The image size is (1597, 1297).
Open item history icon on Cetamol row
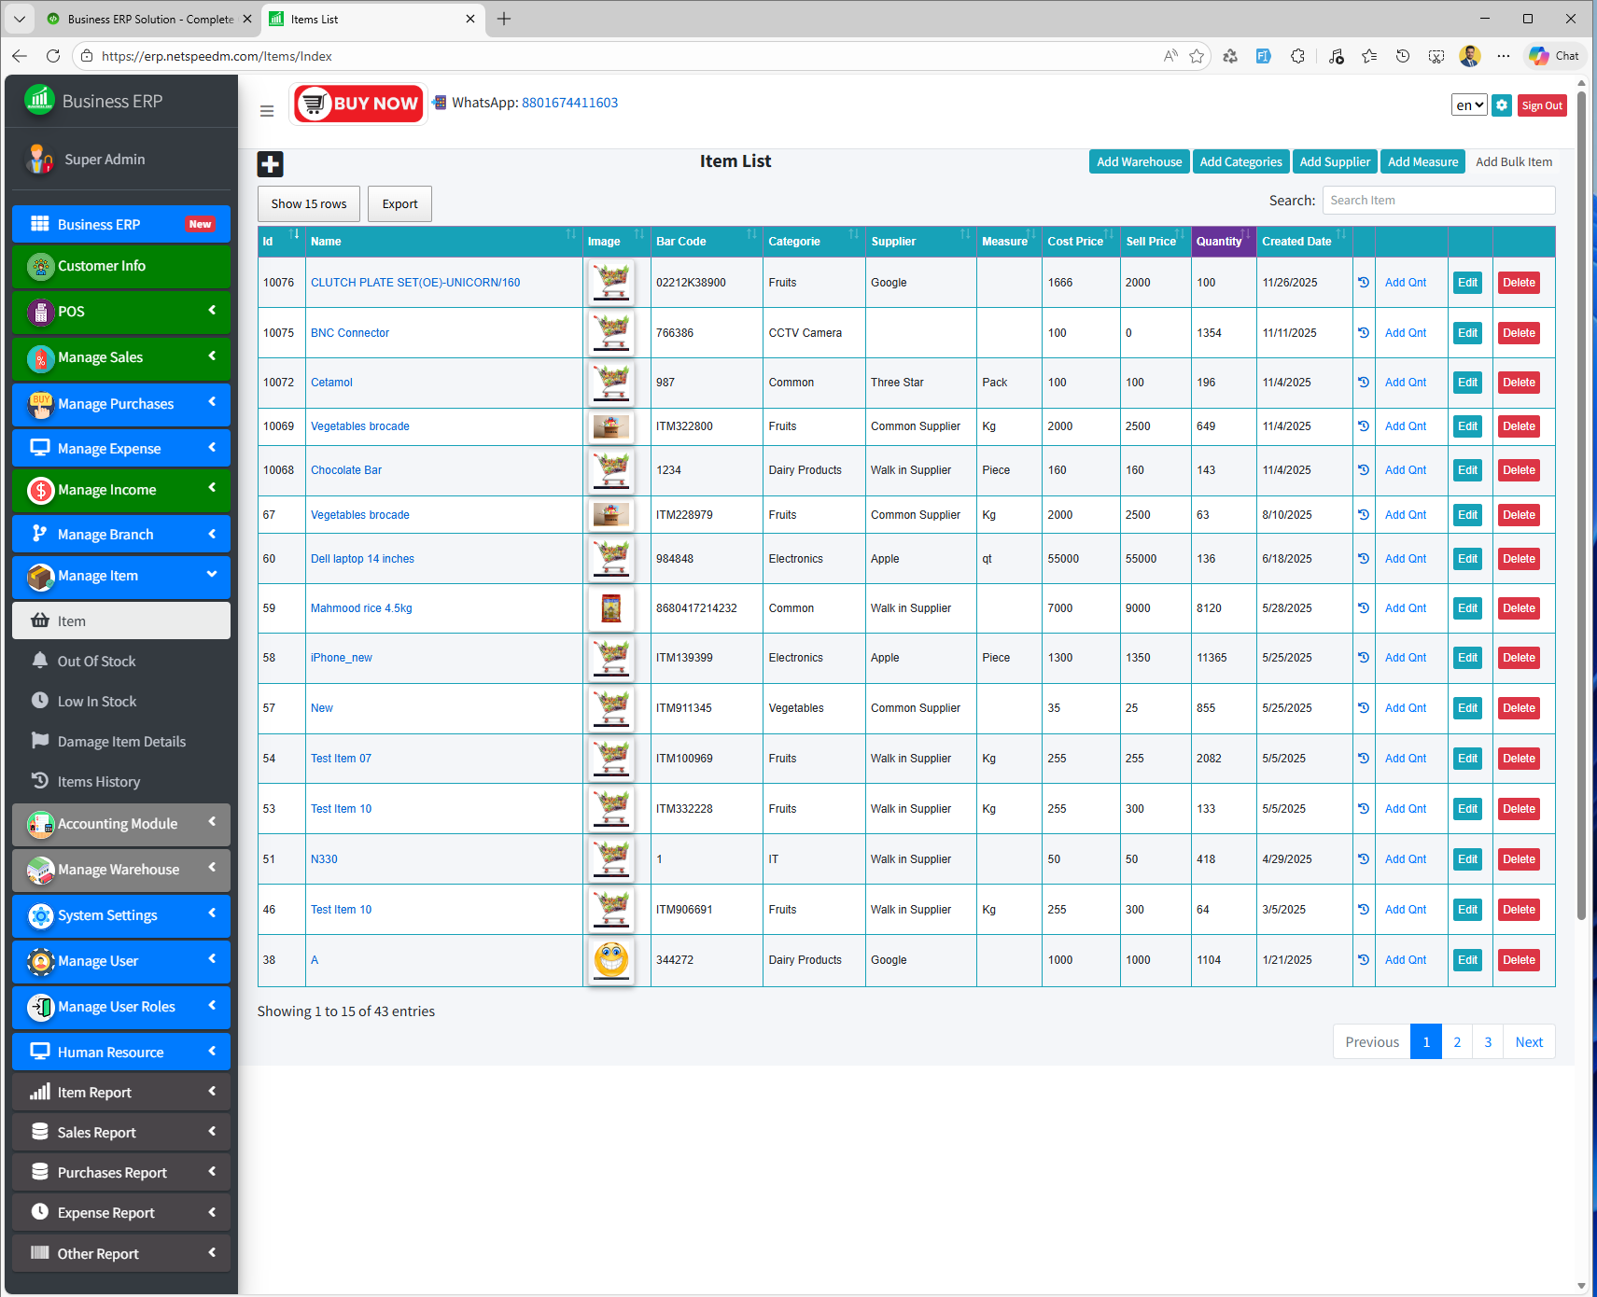pyautogui.click(x=1364, y=382)
